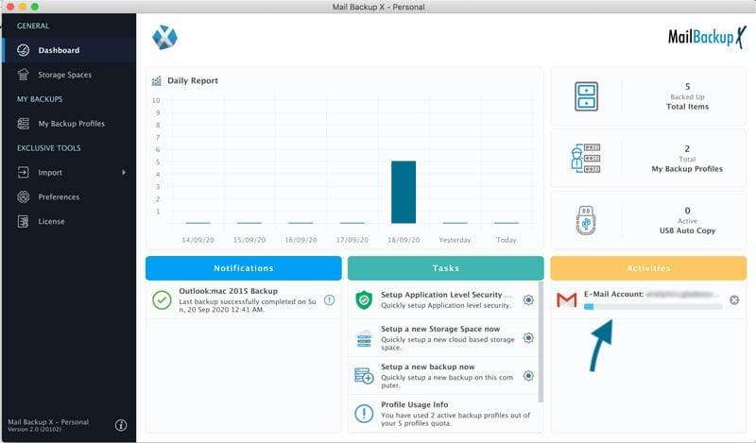Click the 18/09/20 bar in chart
This screenshot has width=756, height=443.
pyautogui.click(x=404, y=192)
